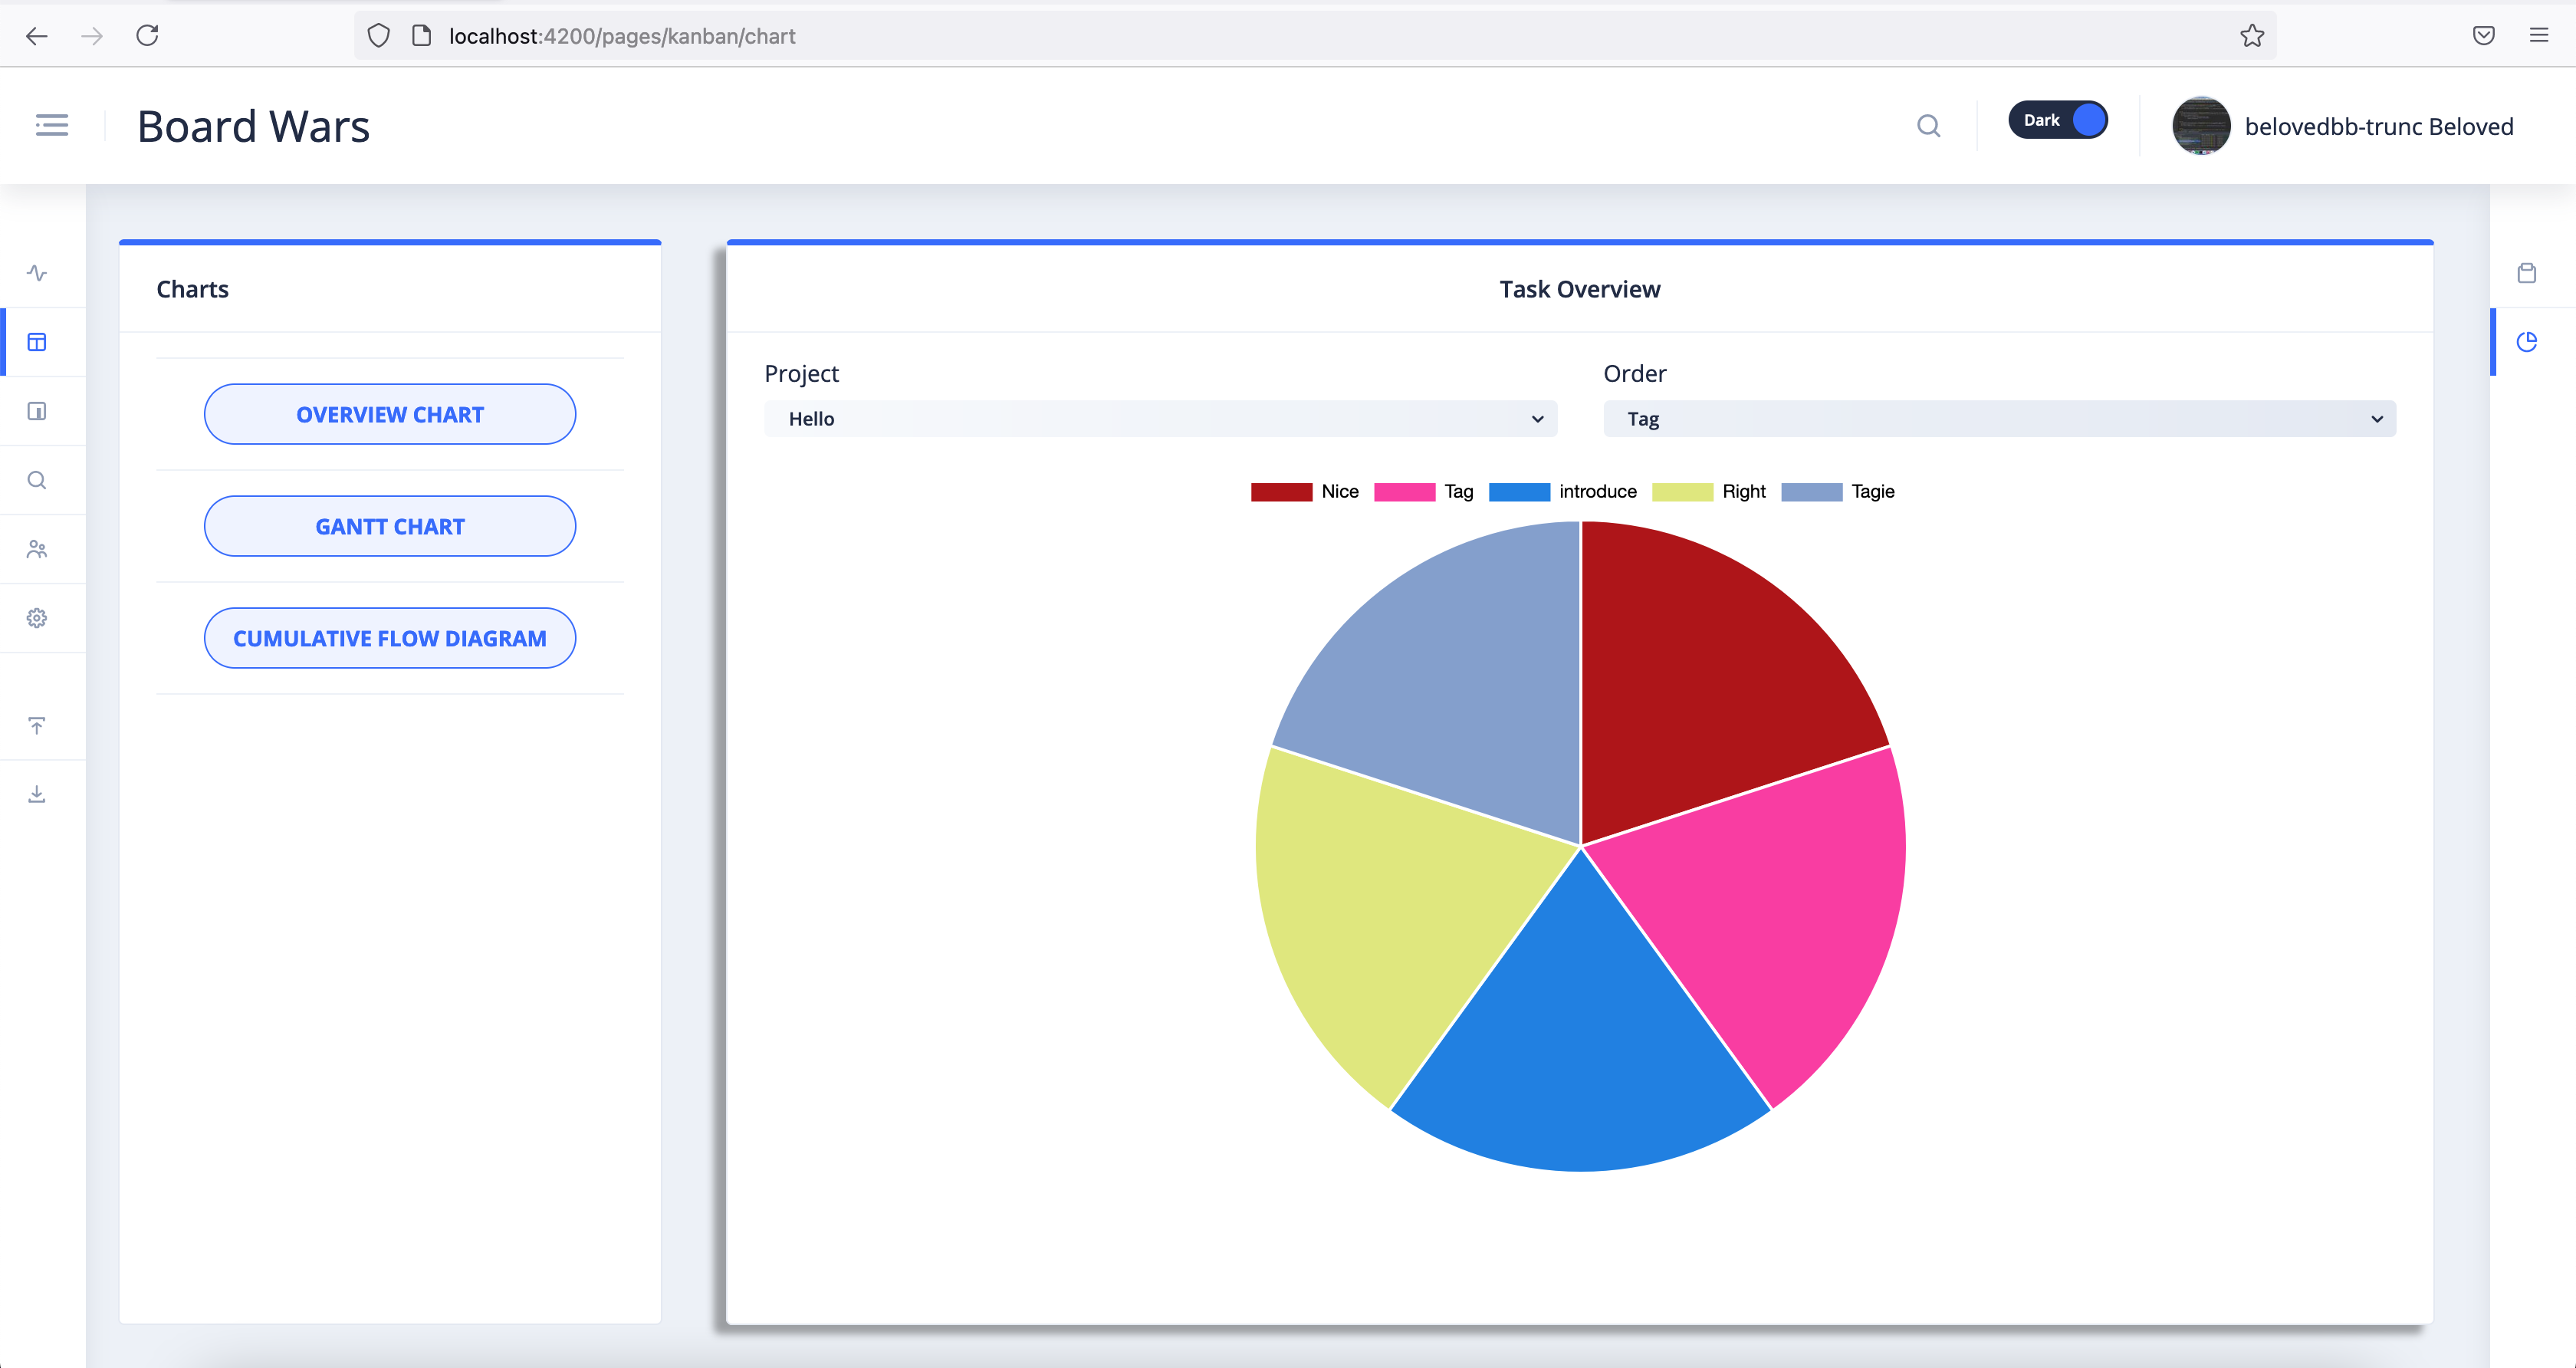This screenshot has width=2576, height=1368.
Task: Toggle the Tag legend swatch
Action: (x=1404, y=492)
